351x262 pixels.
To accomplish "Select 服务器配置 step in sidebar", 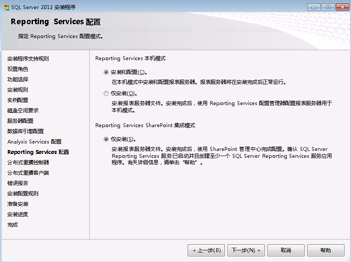I will click(x=20, y=121).
